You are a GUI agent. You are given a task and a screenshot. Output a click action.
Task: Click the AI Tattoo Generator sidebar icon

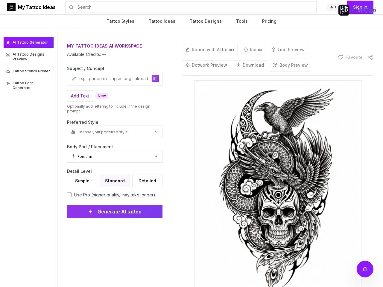click(x=8, y=42)
